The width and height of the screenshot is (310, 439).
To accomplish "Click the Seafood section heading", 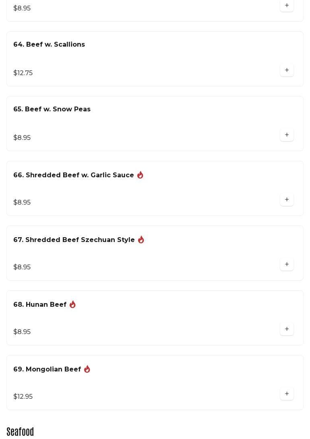I will 20,432.
